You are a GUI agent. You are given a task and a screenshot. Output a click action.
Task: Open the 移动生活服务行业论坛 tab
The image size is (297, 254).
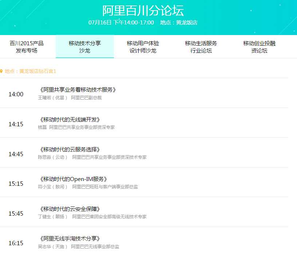tap(201, 47)
